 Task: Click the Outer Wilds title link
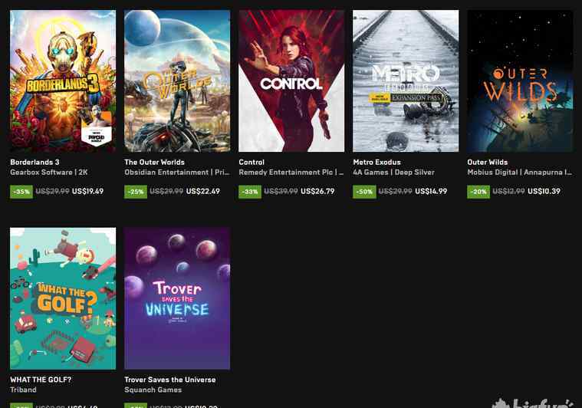[488, 163]
